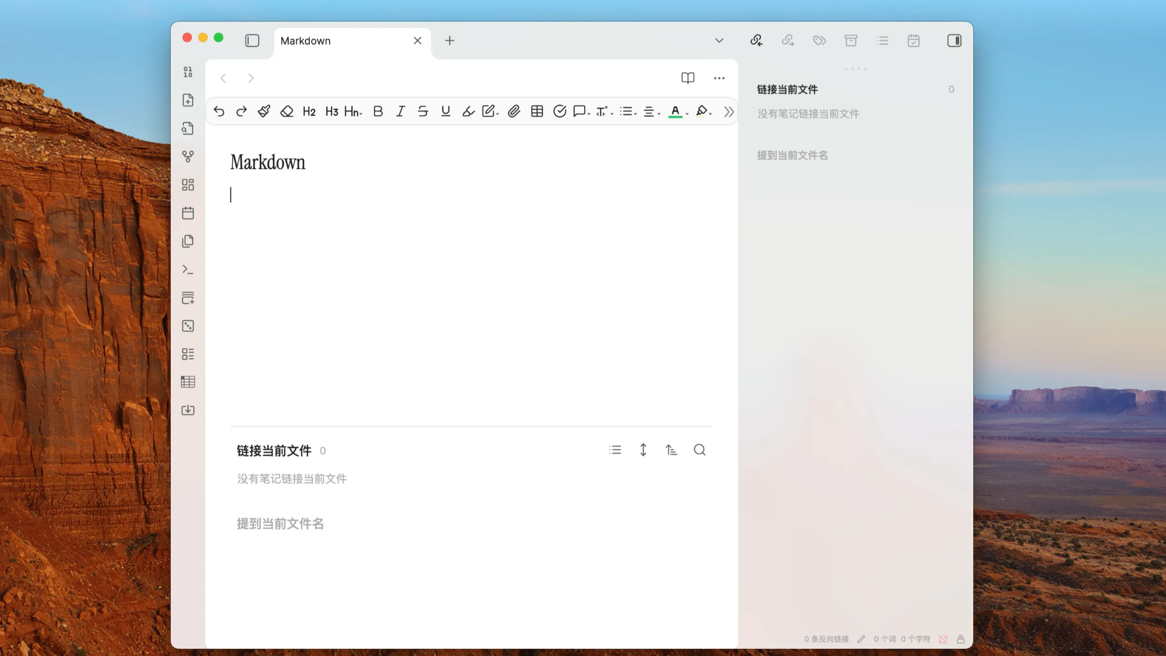The image size is (1166, 656).
Task: Click 0 条反向链接 in status bar
Action: (x=826, y=639)
